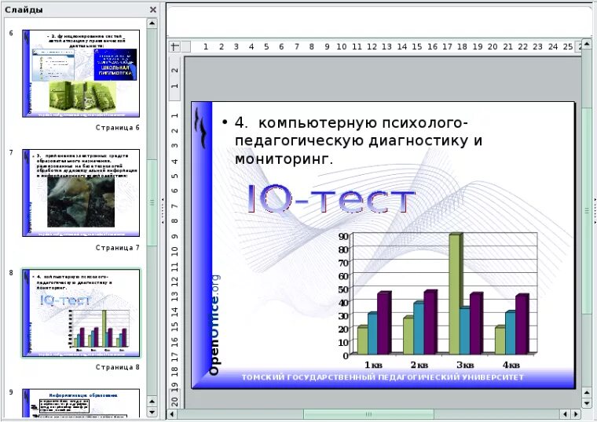Select slide 7 thumbnail with the dark photo
597x422 pixels.
point(81,193)
